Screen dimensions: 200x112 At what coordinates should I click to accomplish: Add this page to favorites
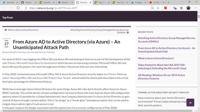[158, 8]
